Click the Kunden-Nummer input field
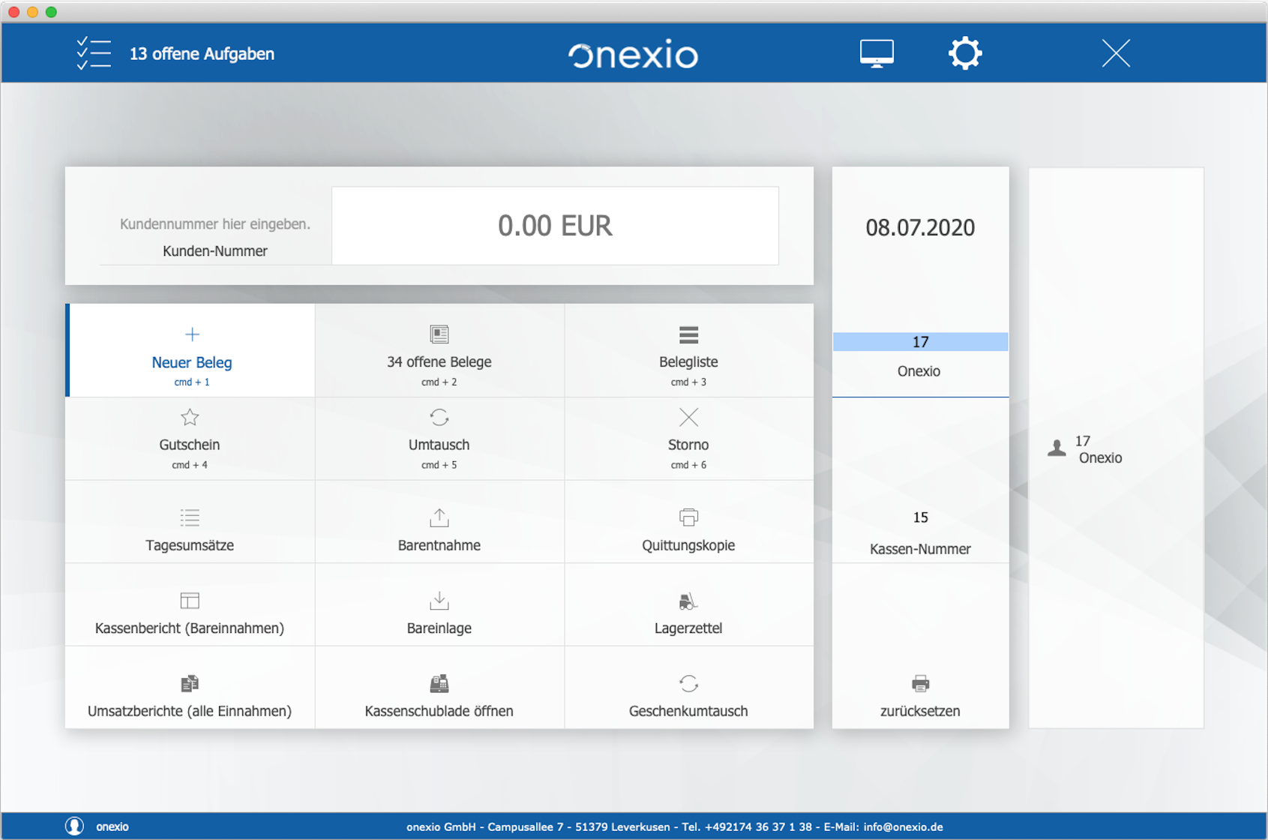The image size is (1268, 840). (x=215, y=223)
